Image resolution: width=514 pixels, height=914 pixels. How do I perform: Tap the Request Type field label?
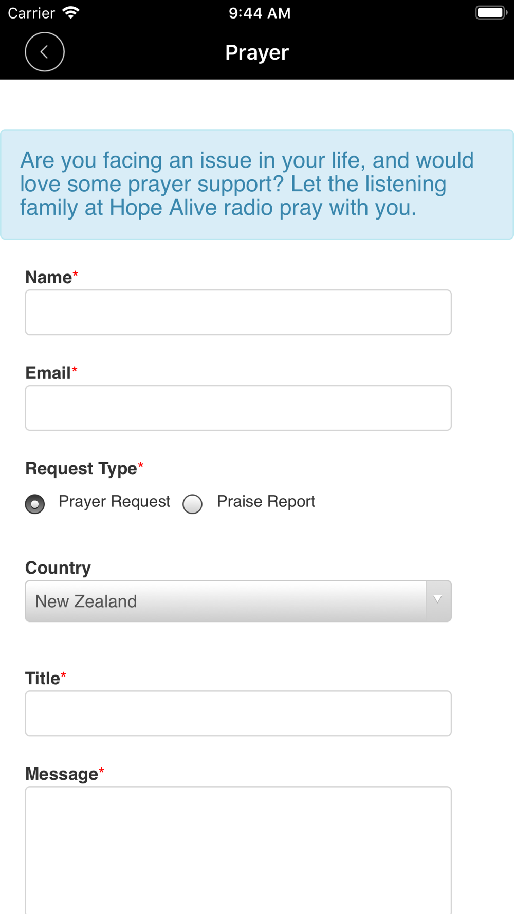coord(81,469)
